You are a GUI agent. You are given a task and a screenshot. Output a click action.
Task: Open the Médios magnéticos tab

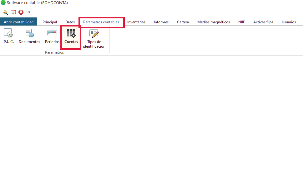[214, 22]
